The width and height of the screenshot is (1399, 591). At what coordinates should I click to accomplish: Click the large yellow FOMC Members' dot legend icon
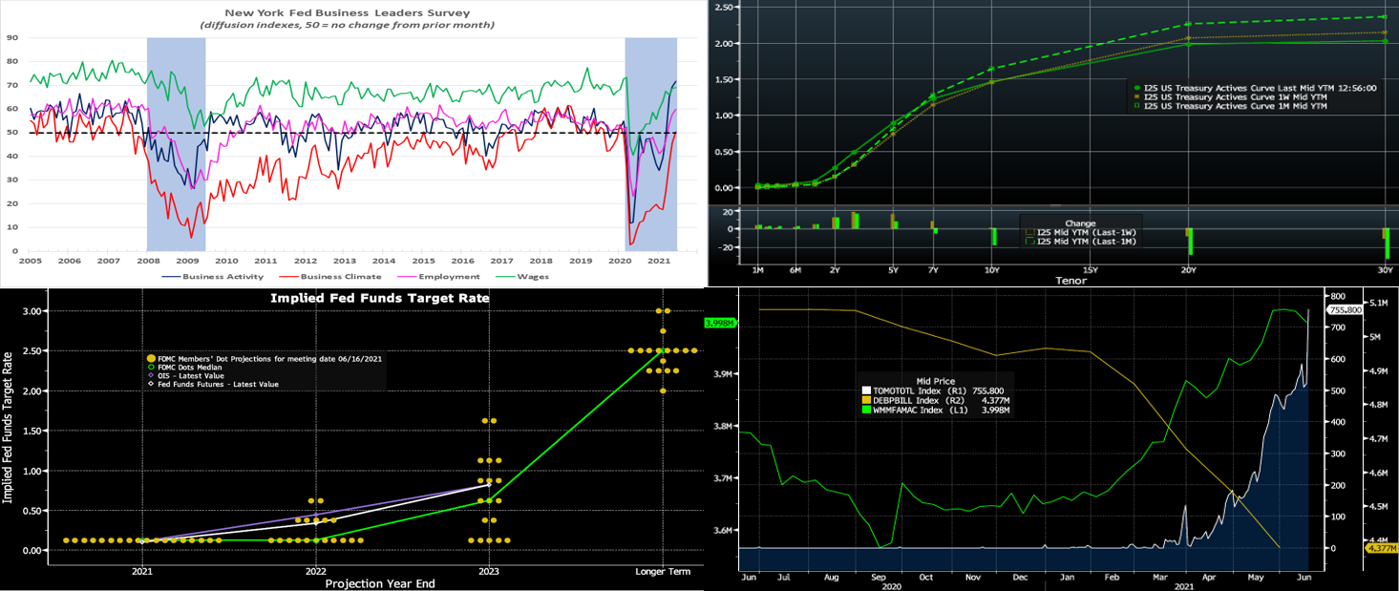151,357
